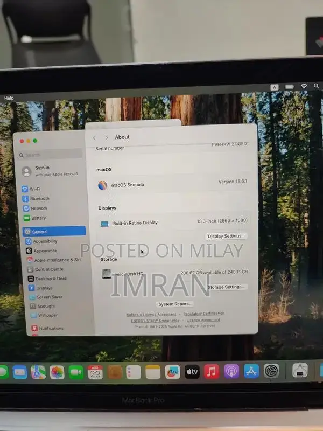
Task: Open the Notes app in the Dock
Action: 153,372
